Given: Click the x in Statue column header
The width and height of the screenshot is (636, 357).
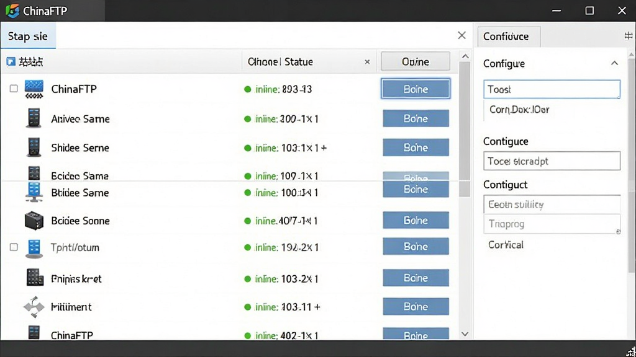Looking at the screenshot, I should pos(367,62).
